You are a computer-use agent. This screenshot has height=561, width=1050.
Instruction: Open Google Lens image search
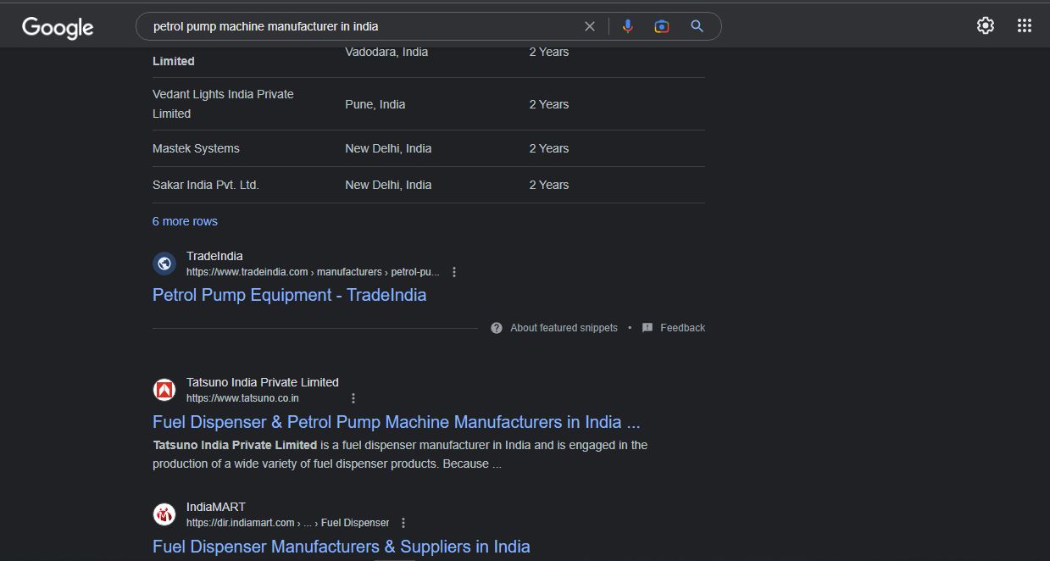[662, 26]
